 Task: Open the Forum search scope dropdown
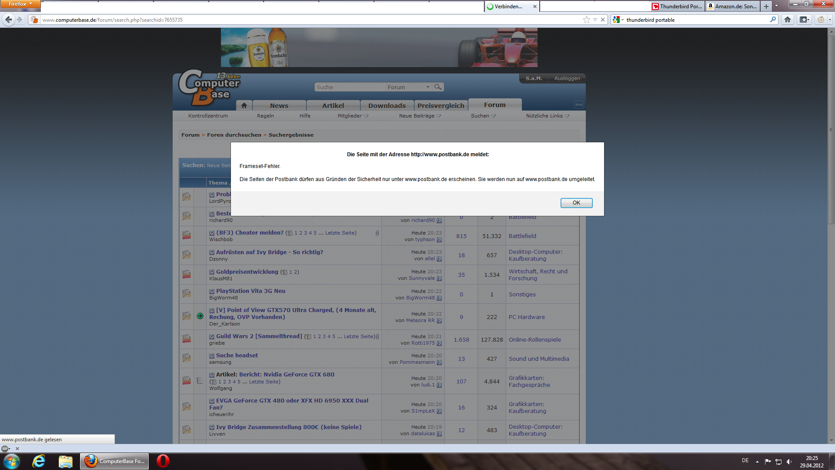pos(428,87)
